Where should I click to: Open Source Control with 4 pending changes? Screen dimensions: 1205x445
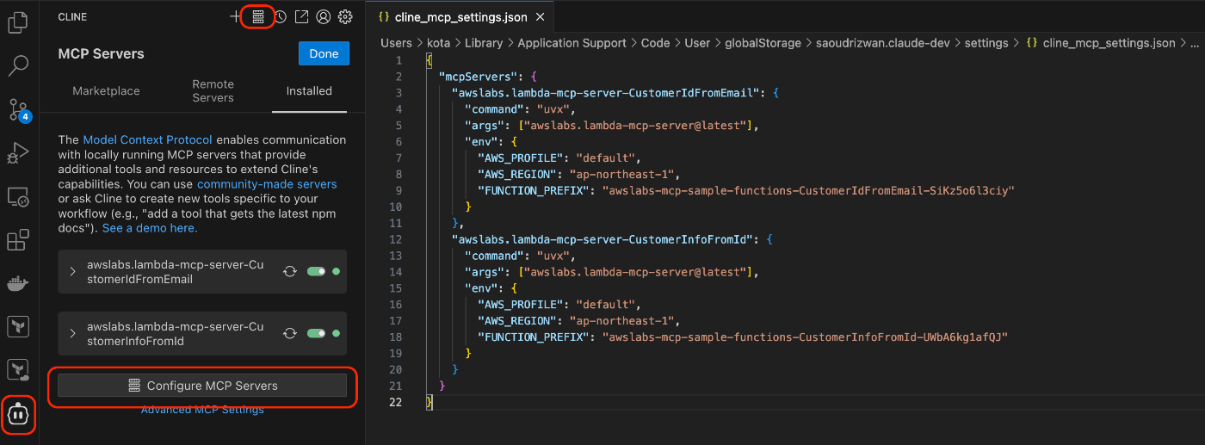click(18, 109)
